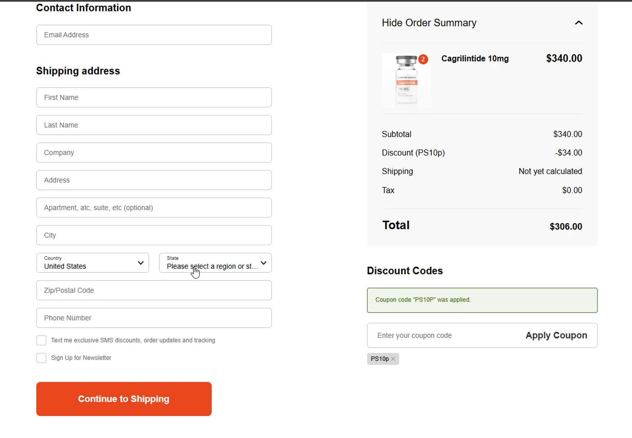Image resolution: width=632 pixels, height=438 pixels.
Task: Focus the Last Name field
Action: tap(154, 125)
